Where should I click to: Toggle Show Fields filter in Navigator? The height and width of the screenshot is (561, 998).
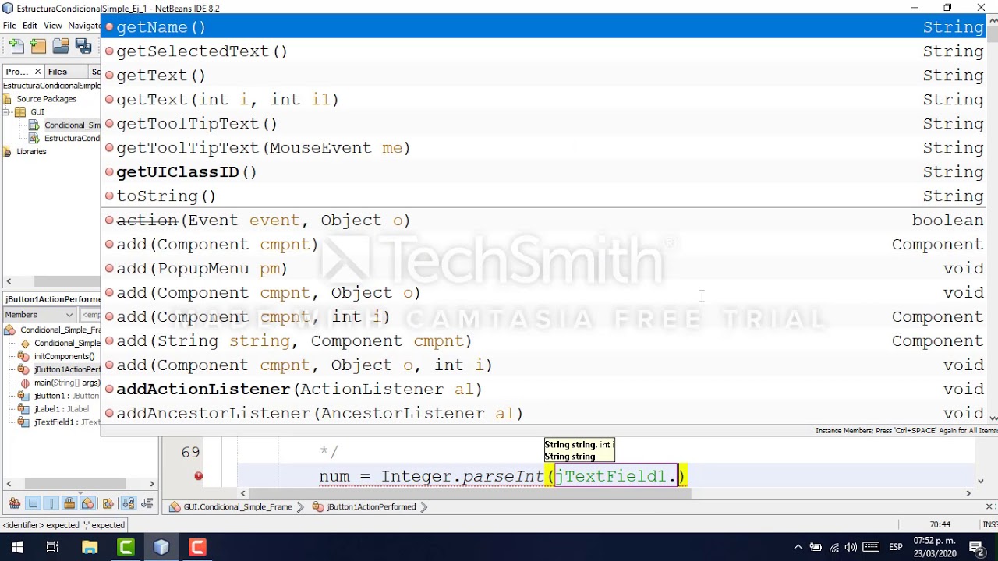tap(33, 503)
